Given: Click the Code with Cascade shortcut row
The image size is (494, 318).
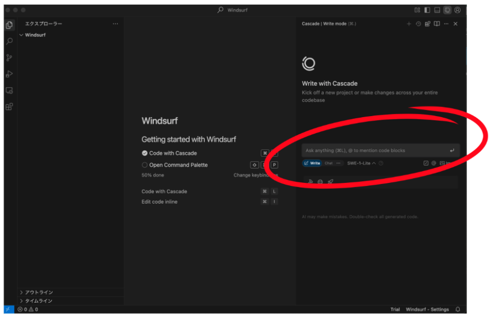Looking at the screenshot, I should [209, 192].
